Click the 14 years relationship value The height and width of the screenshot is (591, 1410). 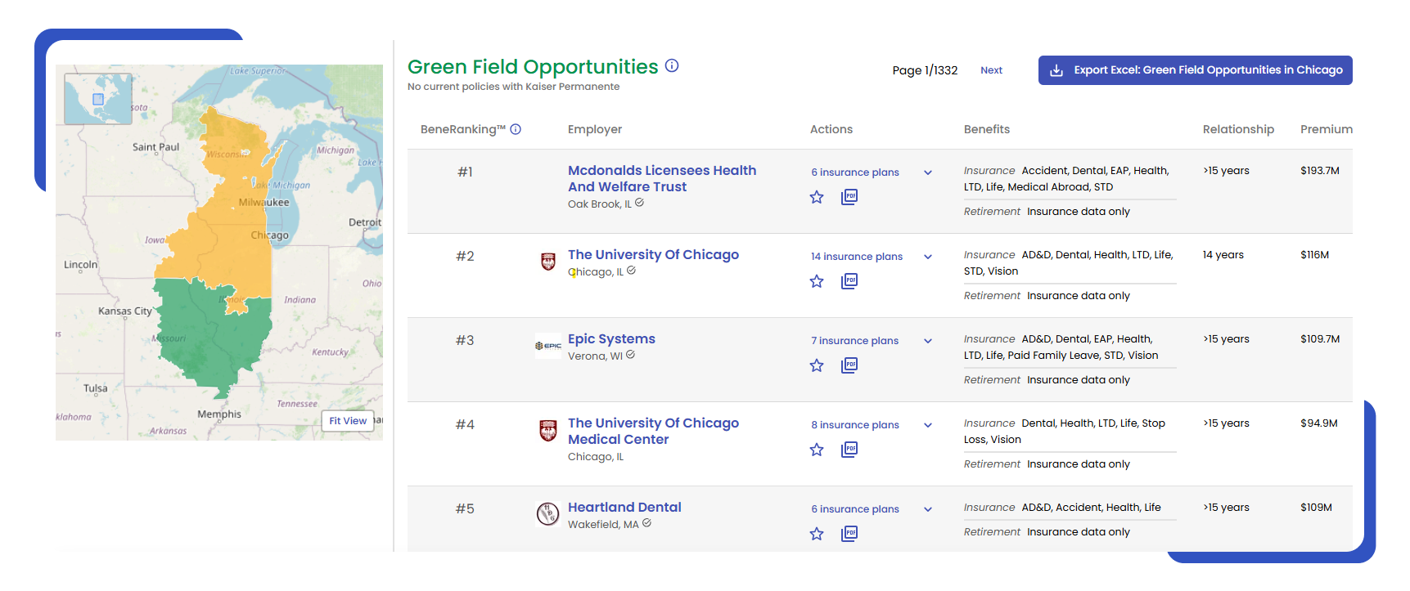coord(1223,255)
